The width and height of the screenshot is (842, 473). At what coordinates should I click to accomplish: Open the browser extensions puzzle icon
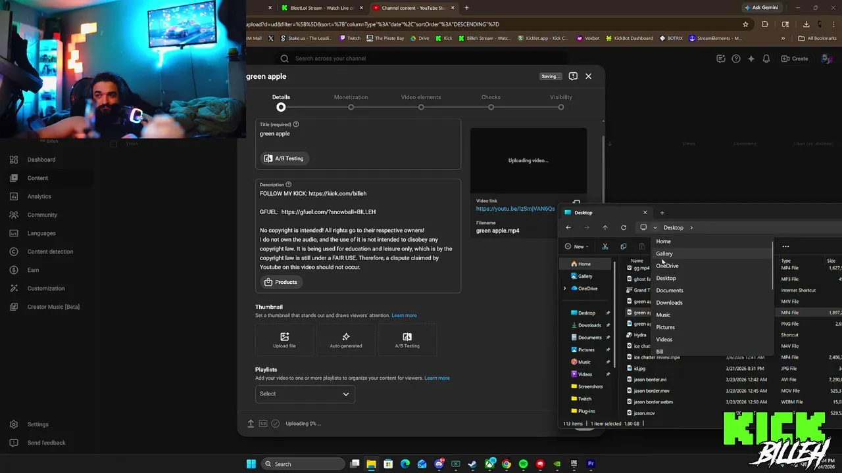[x=764, y=24]
